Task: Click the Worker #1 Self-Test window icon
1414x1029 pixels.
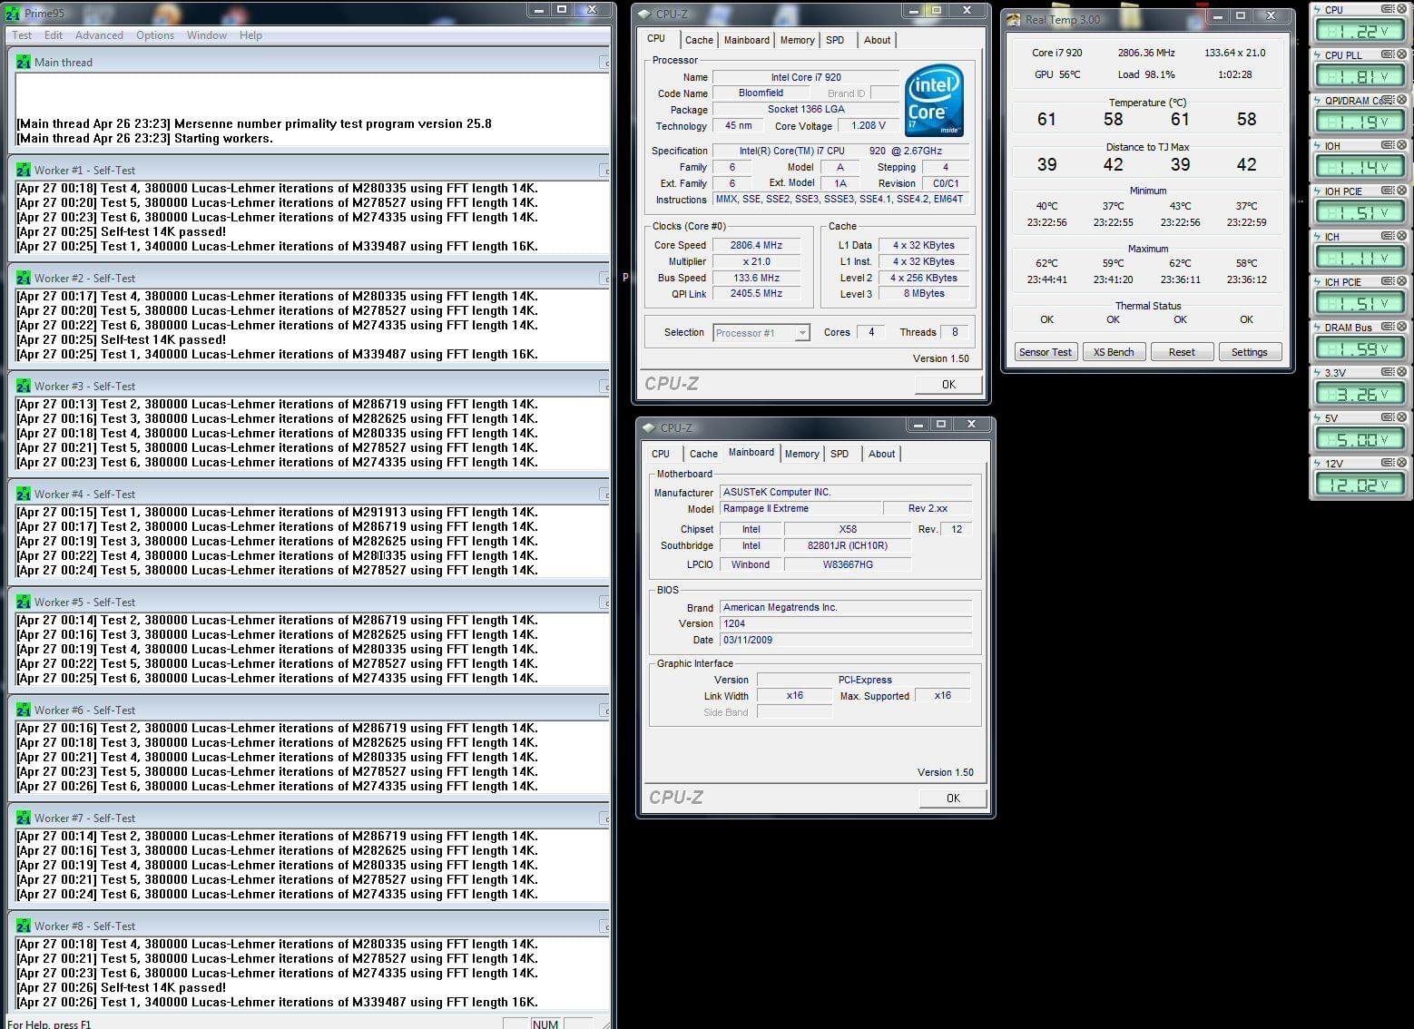Action: tap(24, 170)
